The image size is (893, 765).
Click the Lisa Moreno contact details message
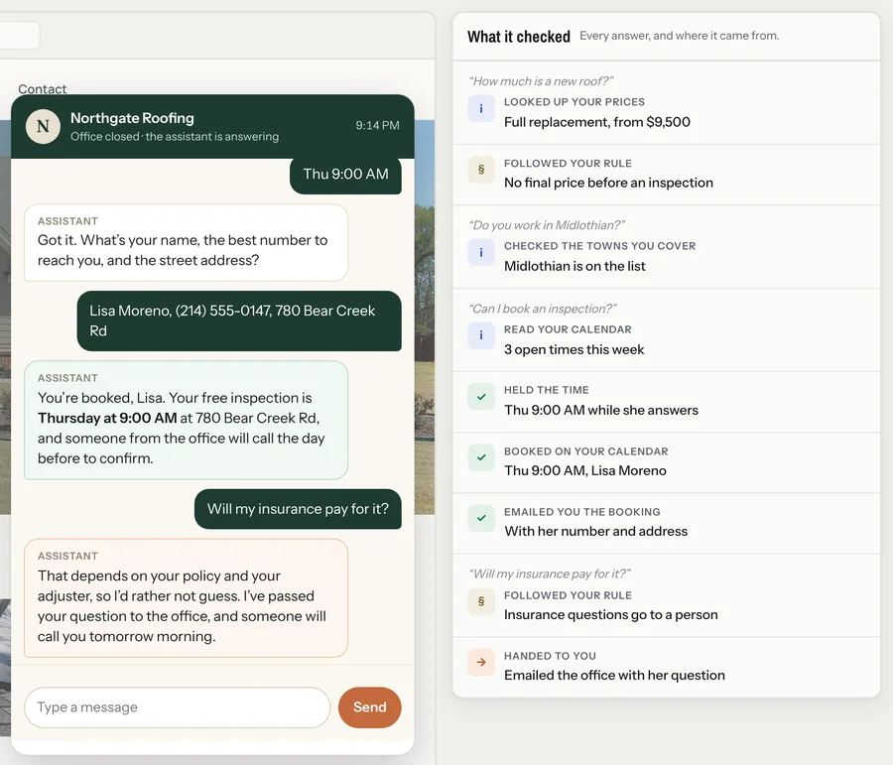[x=239, y=320]
